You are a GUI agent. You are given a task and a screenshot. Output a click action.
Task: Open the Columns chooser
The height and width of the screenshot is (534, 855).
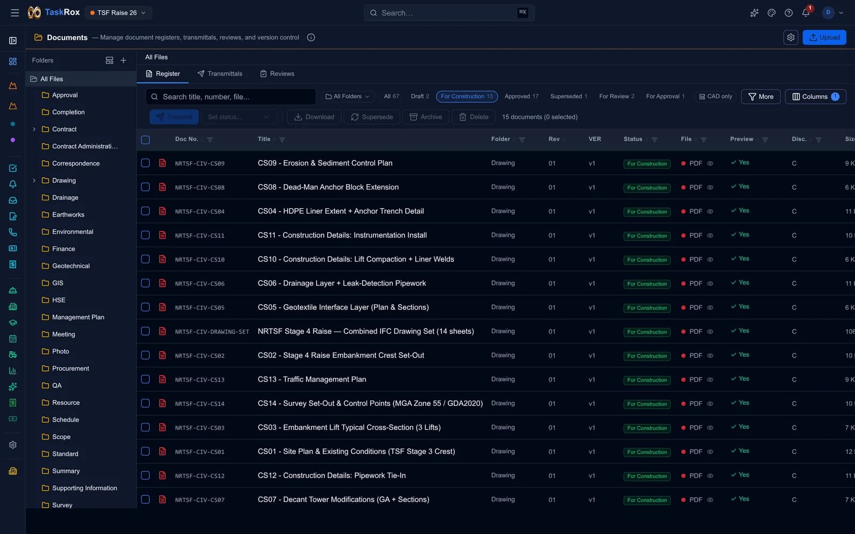[815, 97]
